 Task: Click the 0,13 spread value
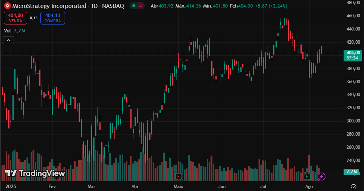click(34, 18)
